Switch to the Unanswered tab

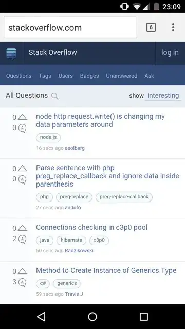click(122, 76)
